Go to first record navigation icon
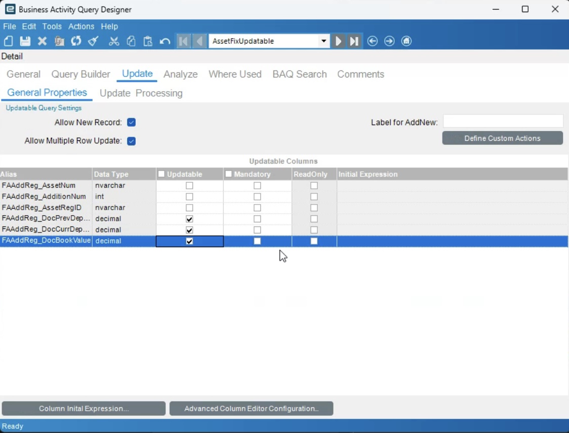The height and width of the screenshot is (433, 569). click(x=184, y=41)
